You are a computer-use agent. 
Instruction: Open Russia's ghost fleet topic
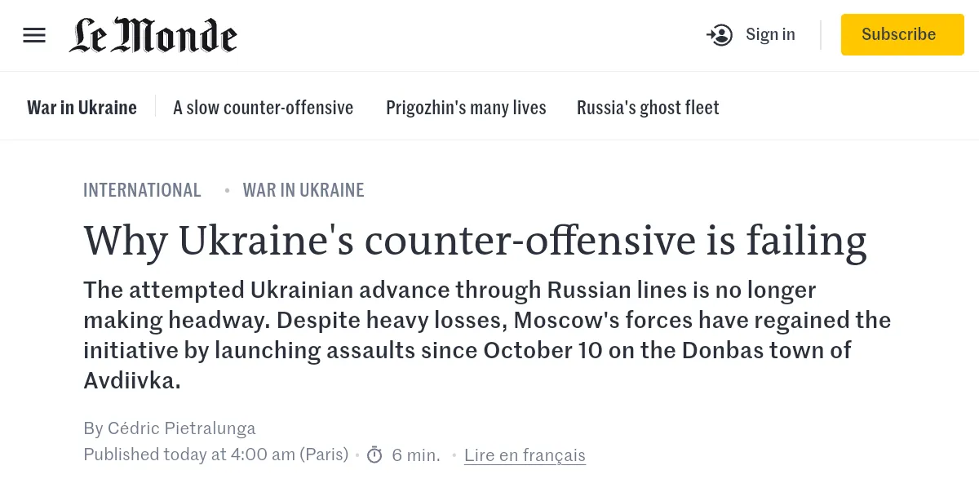tap(648, 108)
